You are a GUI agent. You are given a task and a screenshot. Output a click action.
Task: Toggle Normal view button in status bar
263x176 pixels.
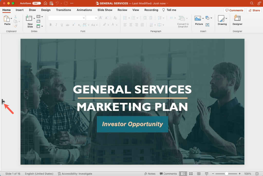[x=183, y=174]
